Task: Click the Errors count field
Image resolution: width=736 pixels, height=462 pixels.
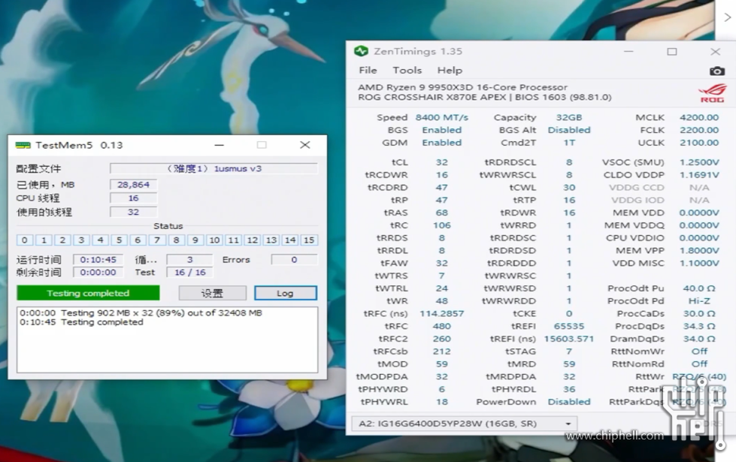Action: point(294,260)
